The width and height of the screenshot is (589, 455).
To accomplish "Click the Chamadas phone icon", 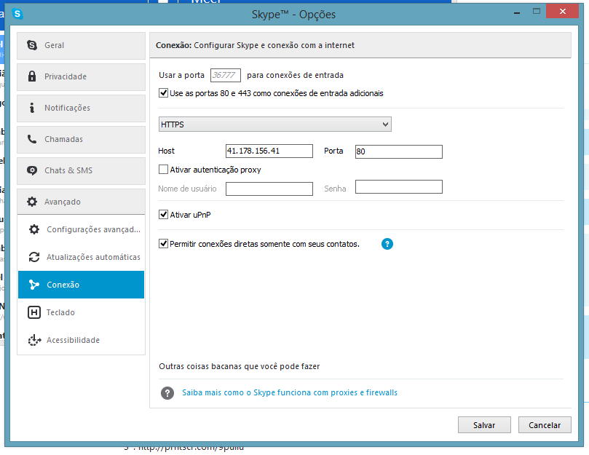I will (32, 139).
